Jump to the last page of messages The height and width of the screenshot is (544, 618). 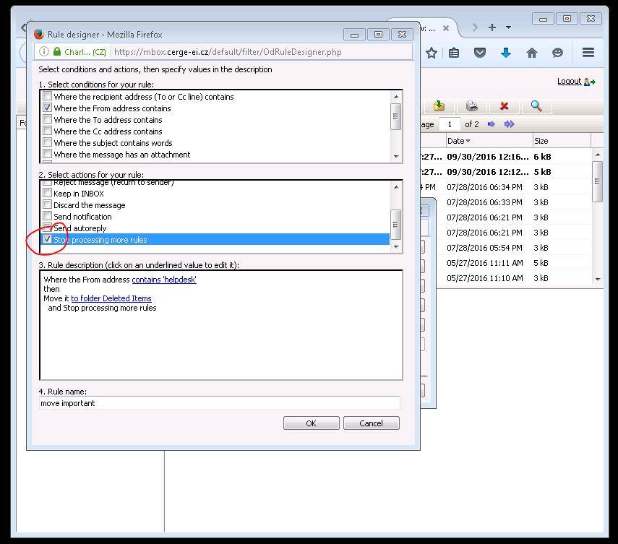(510, 124)
